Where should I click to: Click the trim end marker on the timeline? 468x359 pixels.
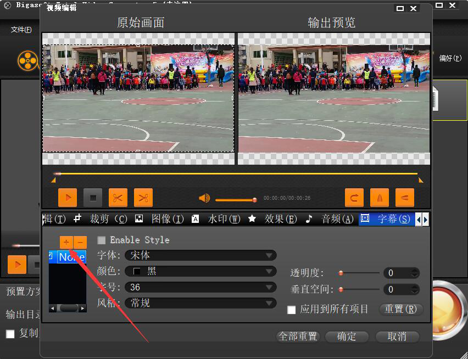(x=421, y=180)
